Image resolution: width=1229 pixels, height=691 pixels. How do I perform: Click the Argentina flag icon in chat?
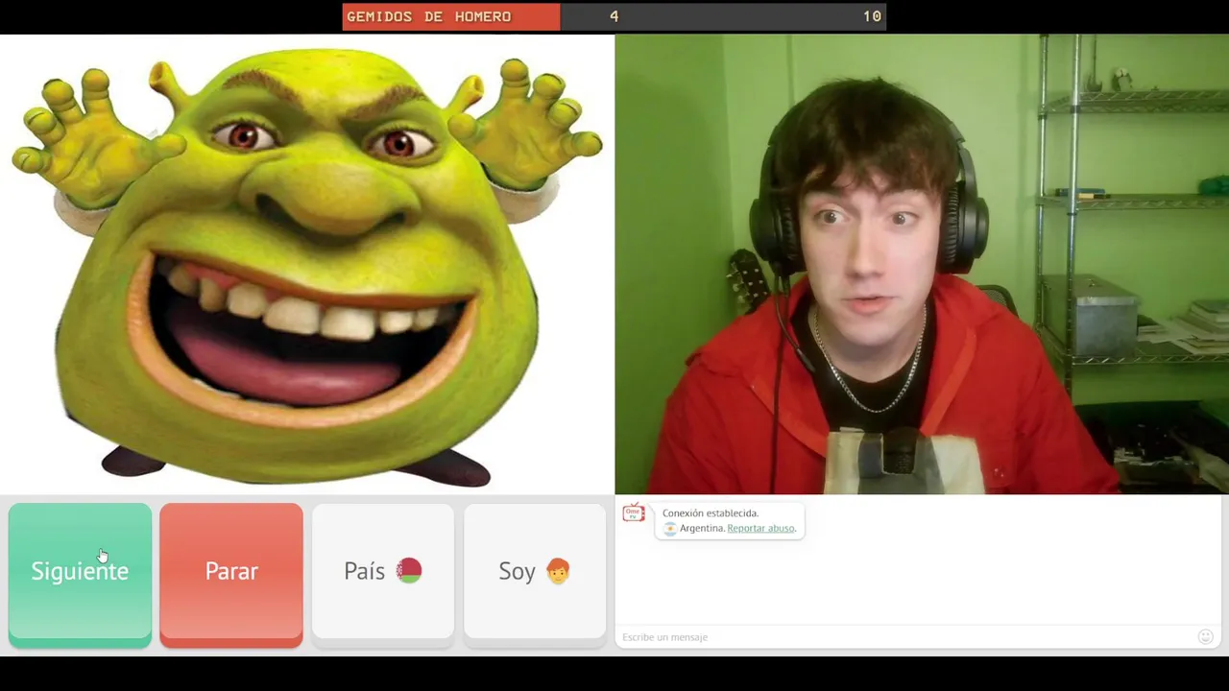[670, 529]
